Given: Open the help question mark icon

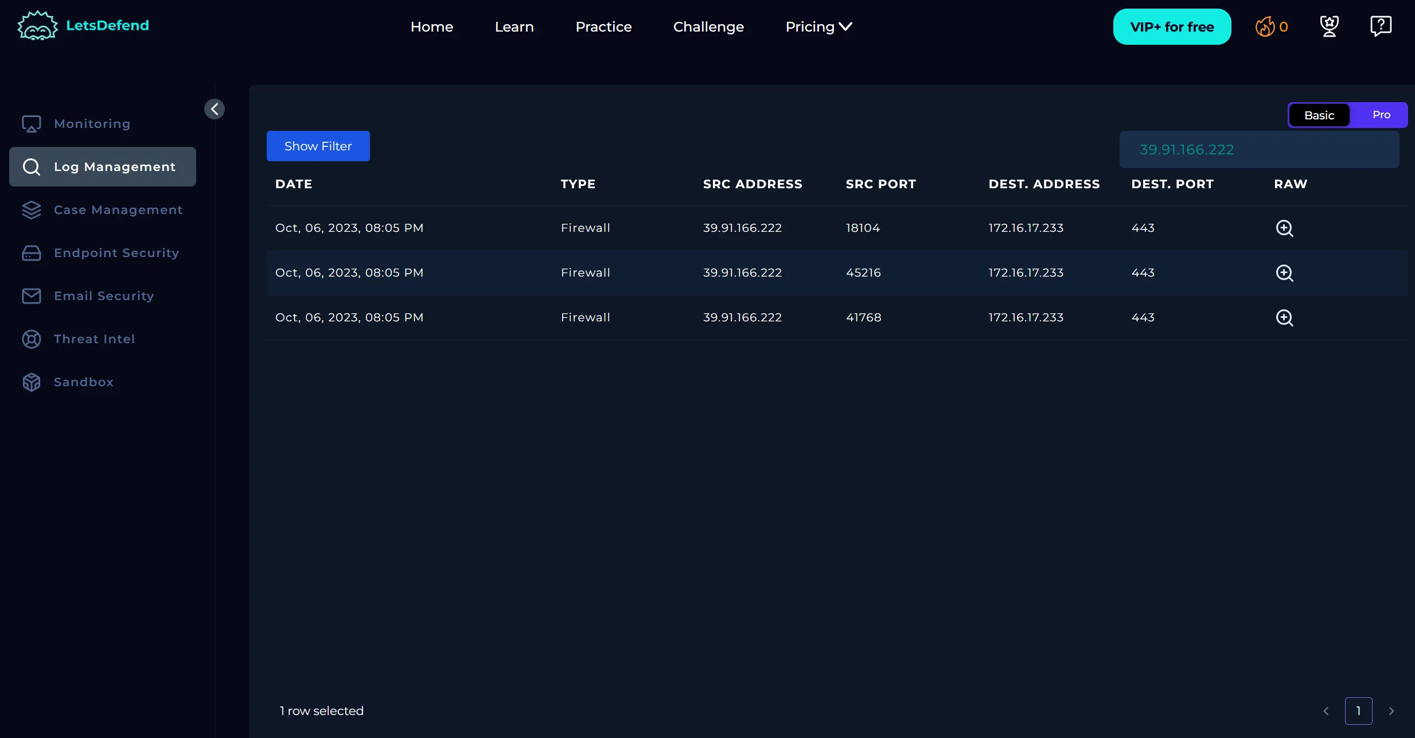Looking at the screenshot, I should tap(1381, 26).
